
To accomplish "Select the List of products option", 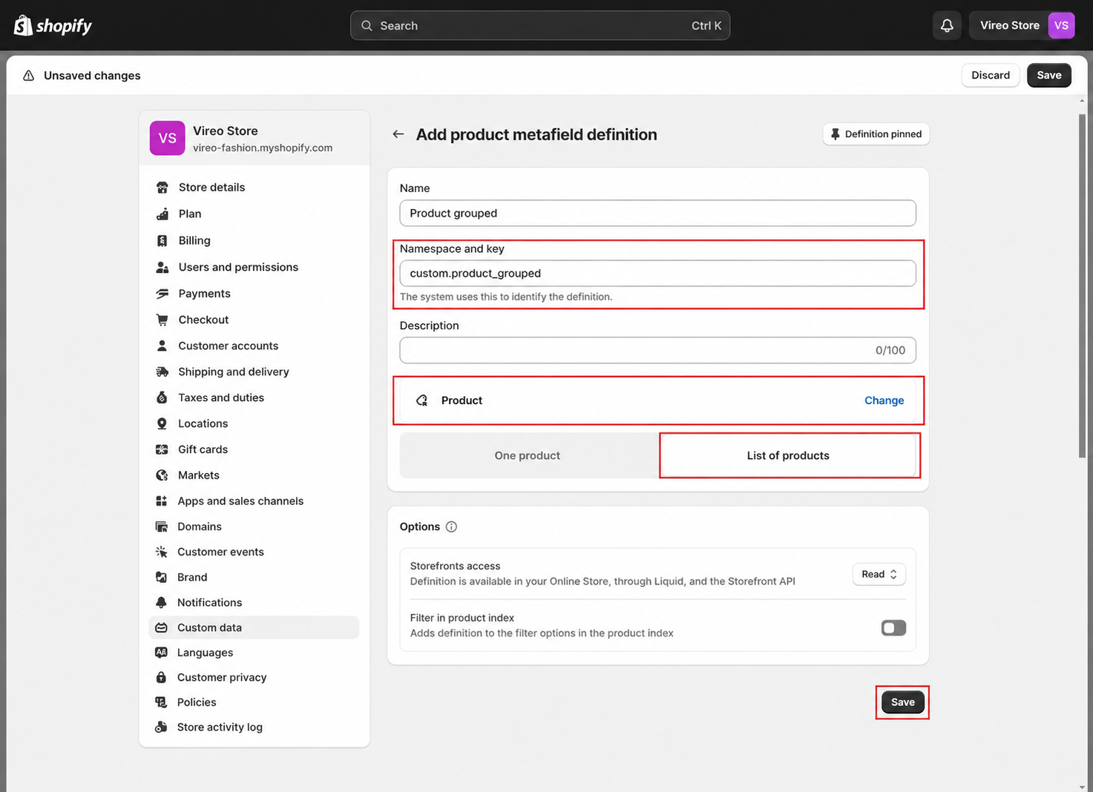I will [788, 455].
